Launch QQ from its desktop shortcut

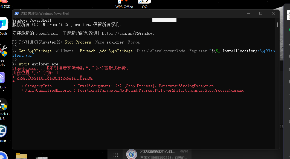pos(144,2)
